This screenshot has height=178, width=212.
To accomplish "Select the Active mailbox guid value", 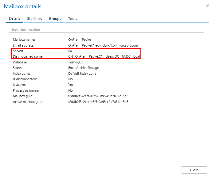I will [98, 102].
